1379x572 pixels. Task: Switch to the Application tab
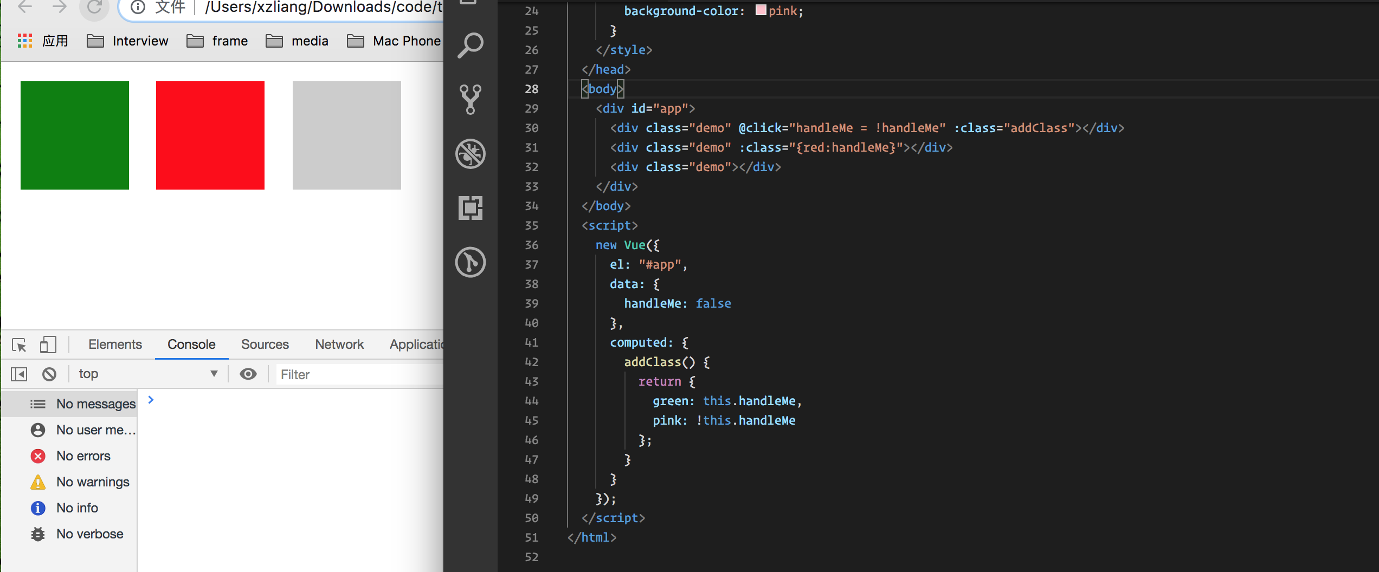click(416, 344)
